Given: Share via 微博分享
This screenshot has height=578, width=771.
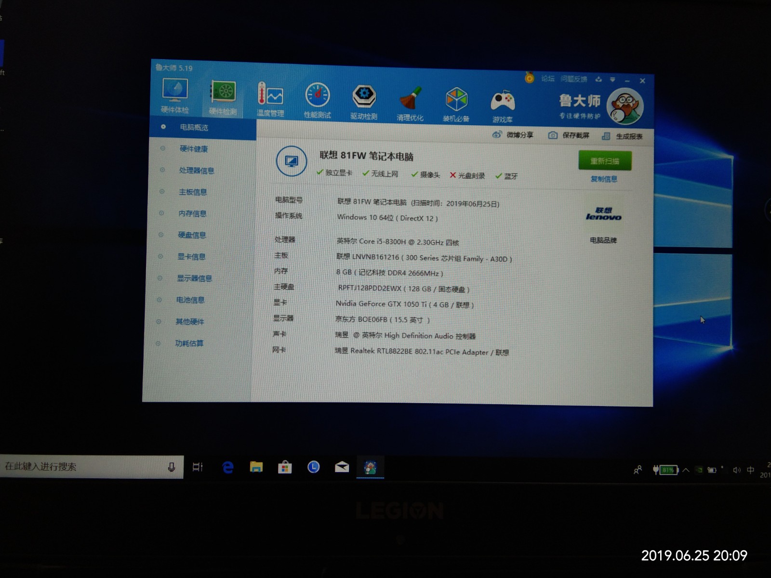Looking at the screenshot, I should coord(513,135).
